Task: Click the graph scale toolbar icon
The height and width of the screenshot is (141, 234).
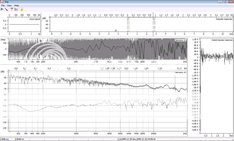Action: point(16,9)
